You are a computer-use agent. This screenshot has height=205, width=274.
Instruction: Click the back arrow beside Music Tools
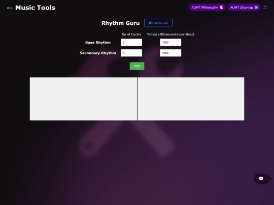[10, 8]
